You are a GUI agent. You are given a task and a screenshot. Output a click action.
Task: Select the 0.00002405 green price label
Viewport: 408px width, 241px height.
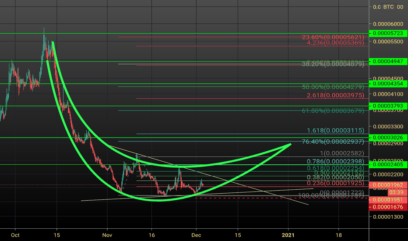[x=388, y=164]
